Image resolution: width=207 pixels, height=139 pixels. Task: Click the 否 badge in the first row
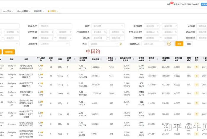click(196, 67)
